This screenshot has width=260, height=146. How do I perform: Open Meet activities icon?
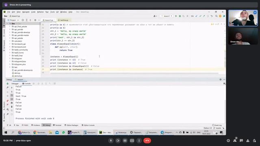coord(248,141)
